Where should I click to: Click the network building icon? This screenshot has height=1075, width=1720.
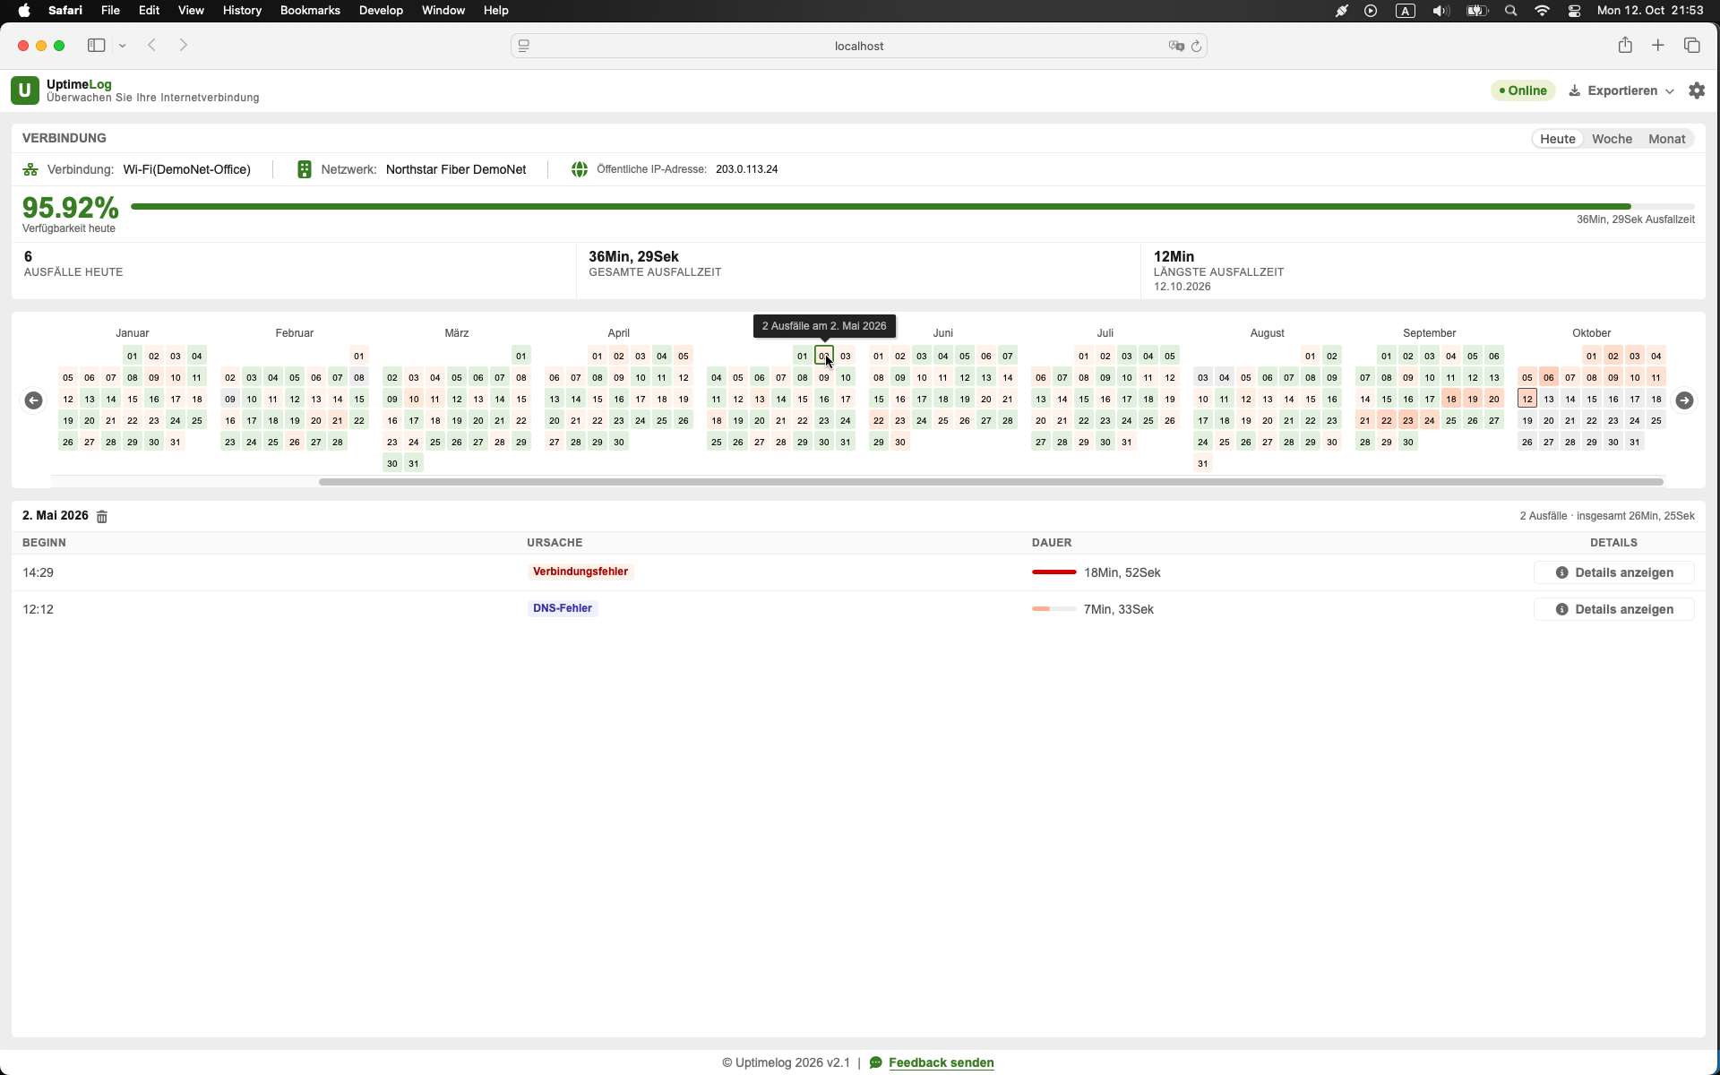(305, 169)
